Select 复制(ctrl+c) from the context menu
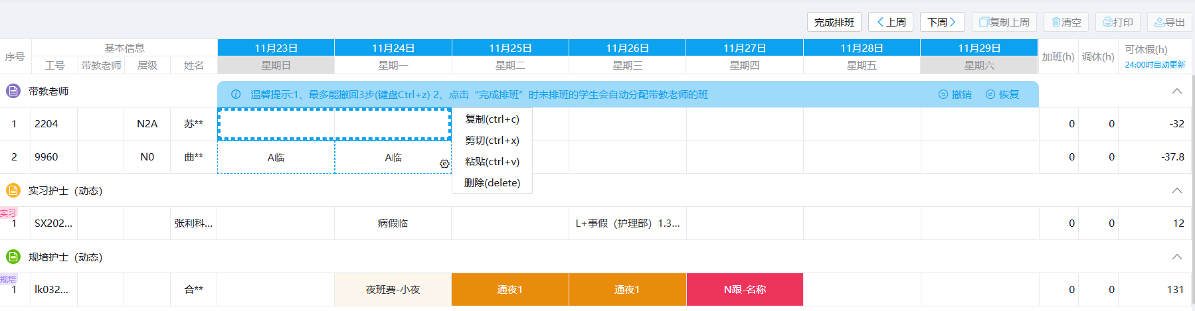1195x311 pixels. pyautogui.click(x=492, y=119)
